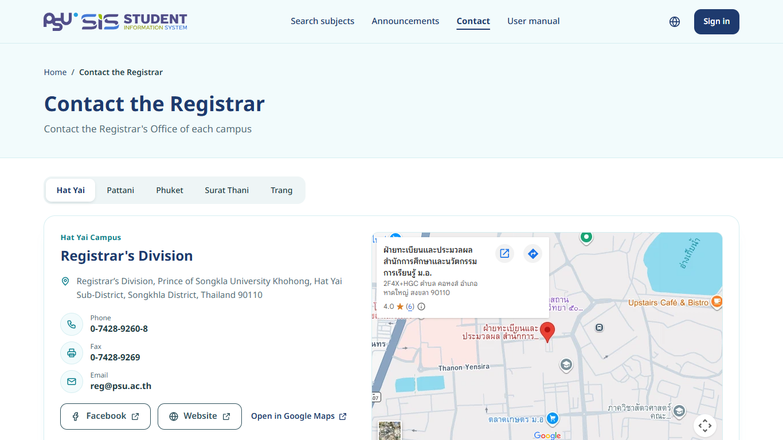Click the Google logo on the map
783x440 pixels.
click(x=547, y=435)
